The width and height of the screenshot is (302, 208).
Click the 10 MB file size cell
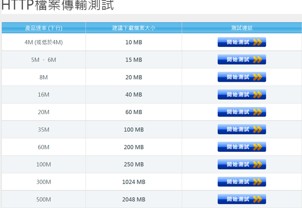pos(134,42)
